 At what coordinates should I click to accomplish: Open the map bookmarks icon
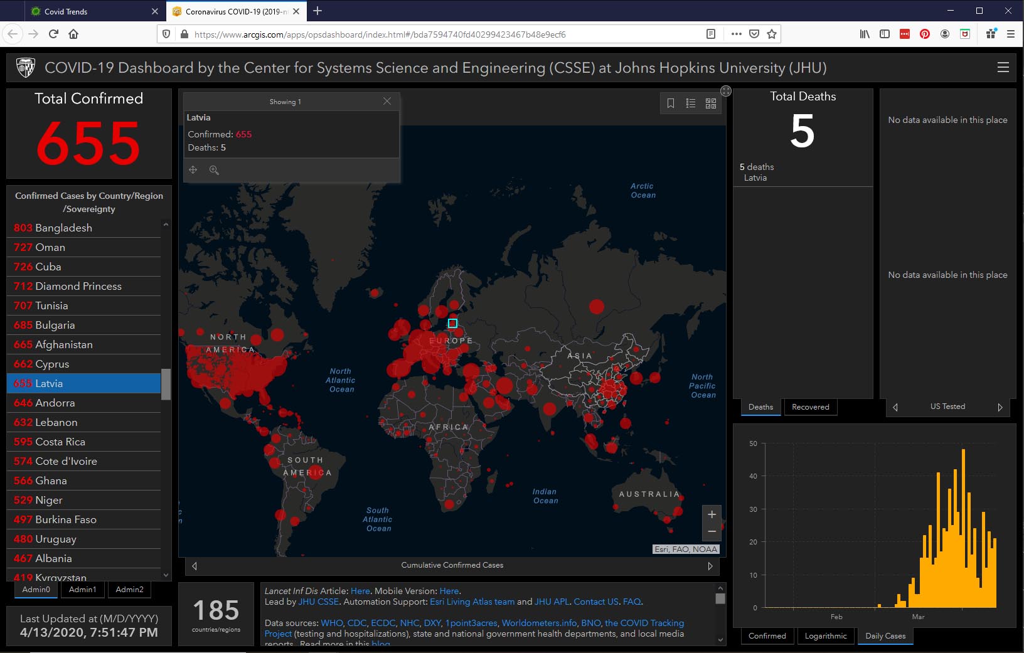click(671, 104)
